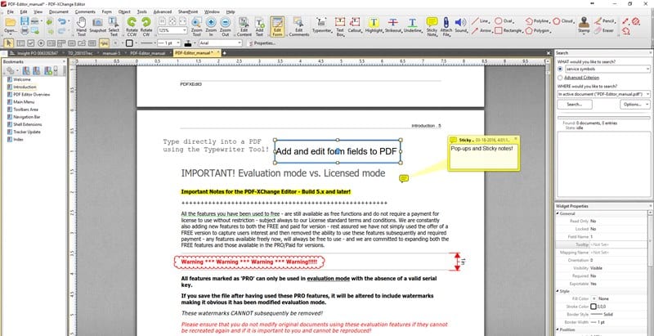Select the Edit Comments tool
Screen dimensions: 654x336
298,26
